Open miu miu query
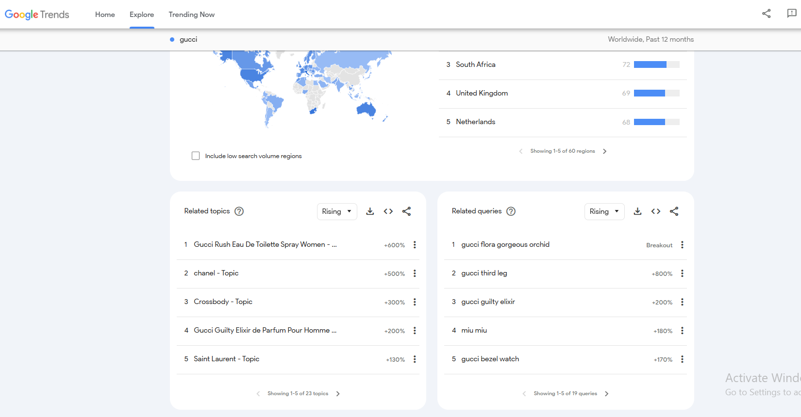This screenshot has height=417, width=801. pos(474,330)
